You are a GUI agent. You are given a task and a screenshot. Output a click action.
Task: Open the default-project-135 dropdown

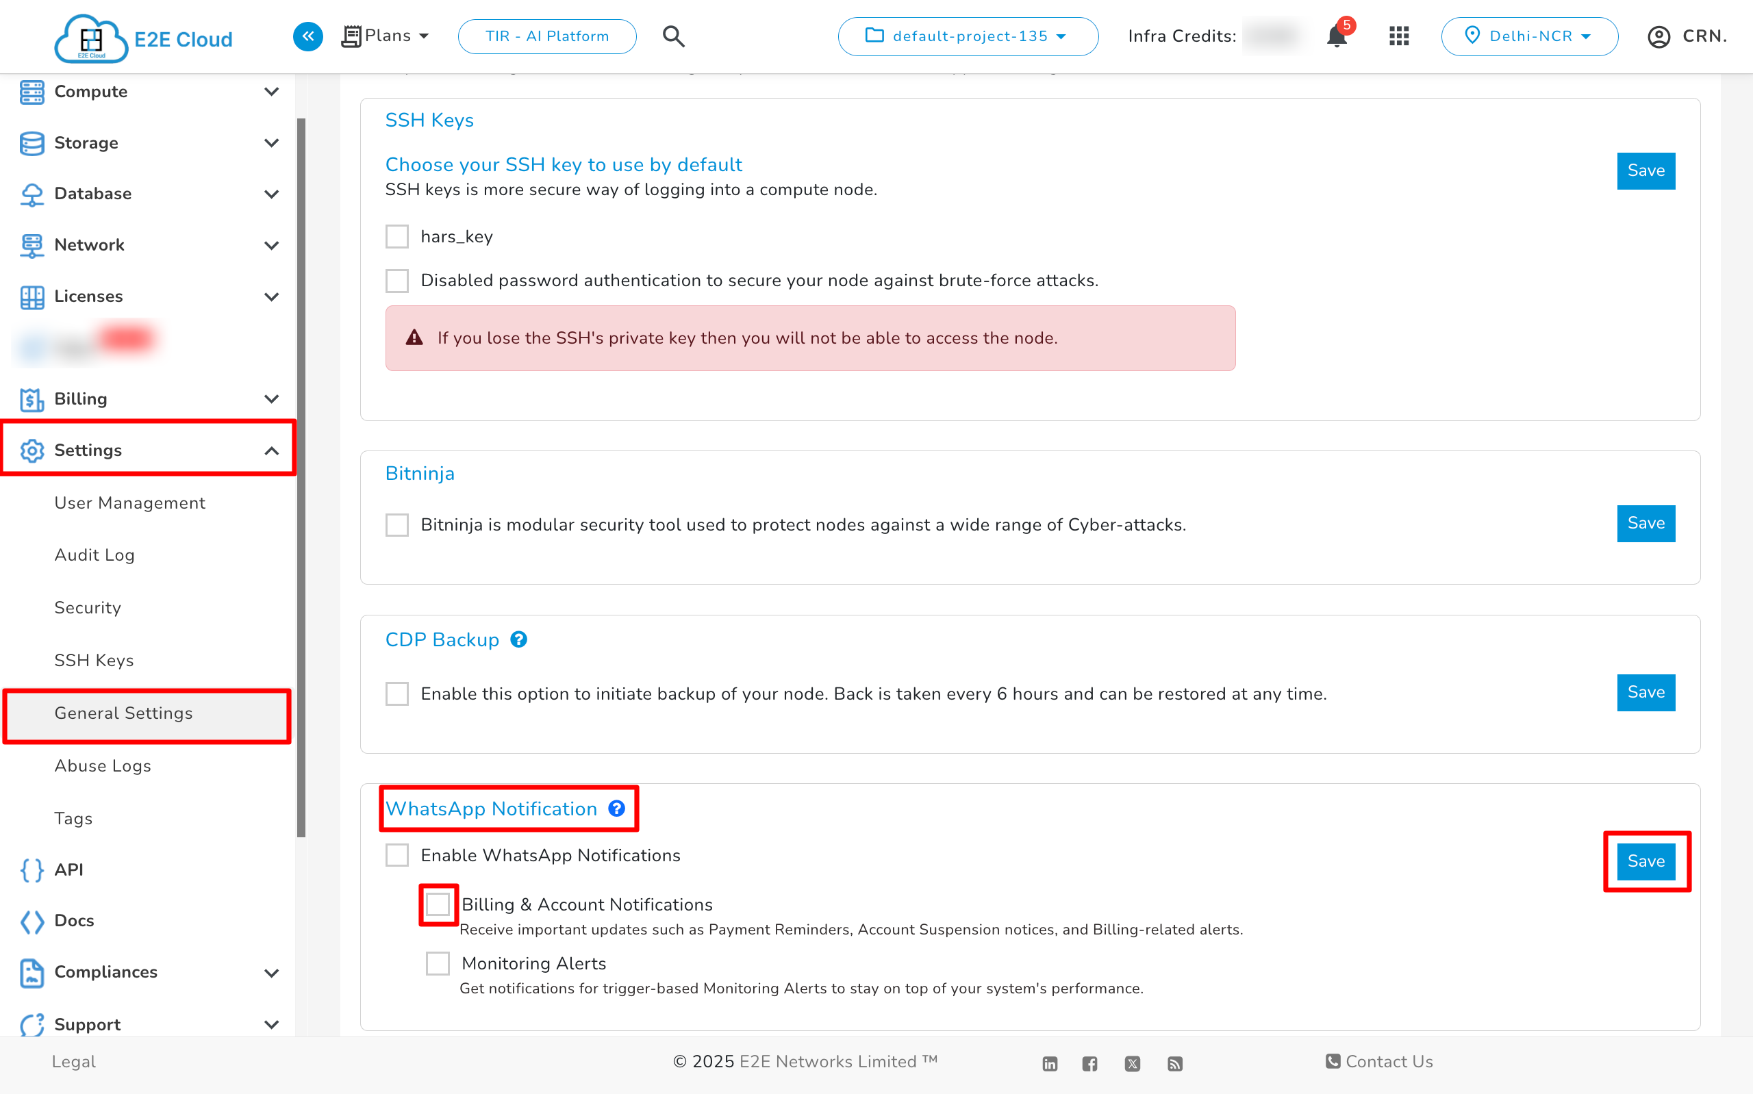click(968, 36)
